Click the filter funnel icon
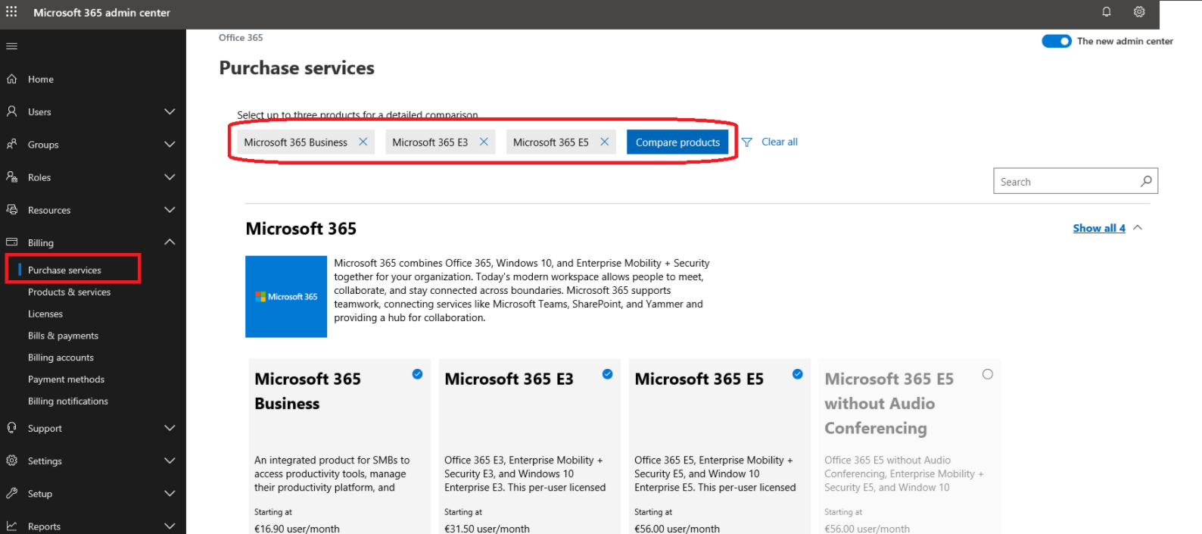The height and width of the screenshot is (534, 1202). (x=747, y=142)
